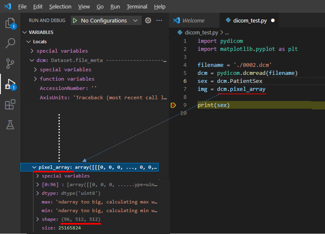Image resolution: width=325 pixels, height=234 pixels.
Task: Click the './0002.dcm' string literal
Action: [252, 65]
